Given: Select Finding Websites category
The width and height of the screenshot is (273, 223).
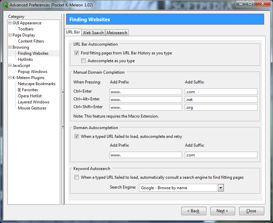Looking at the screenshot, I should 33,53.
